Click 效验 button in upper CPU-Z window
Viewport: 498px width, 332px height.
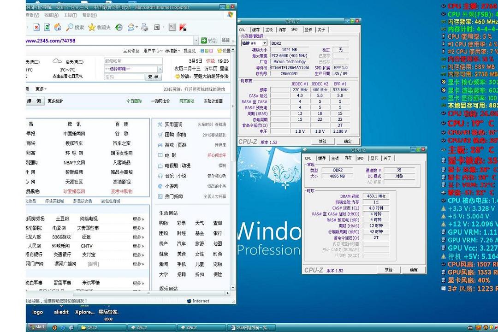(322, 142)
